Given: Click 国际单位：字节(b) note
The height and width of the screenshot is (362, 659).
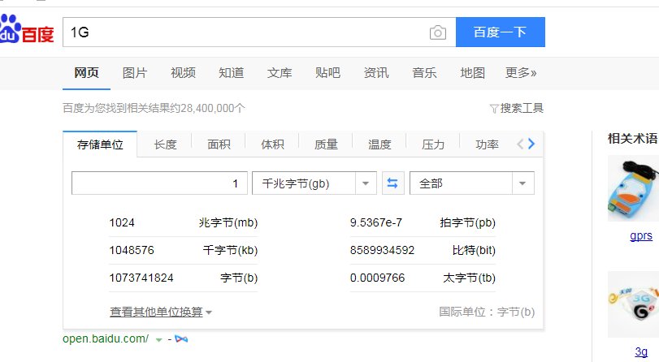Looking at the screenshot, I should [487, 312].
